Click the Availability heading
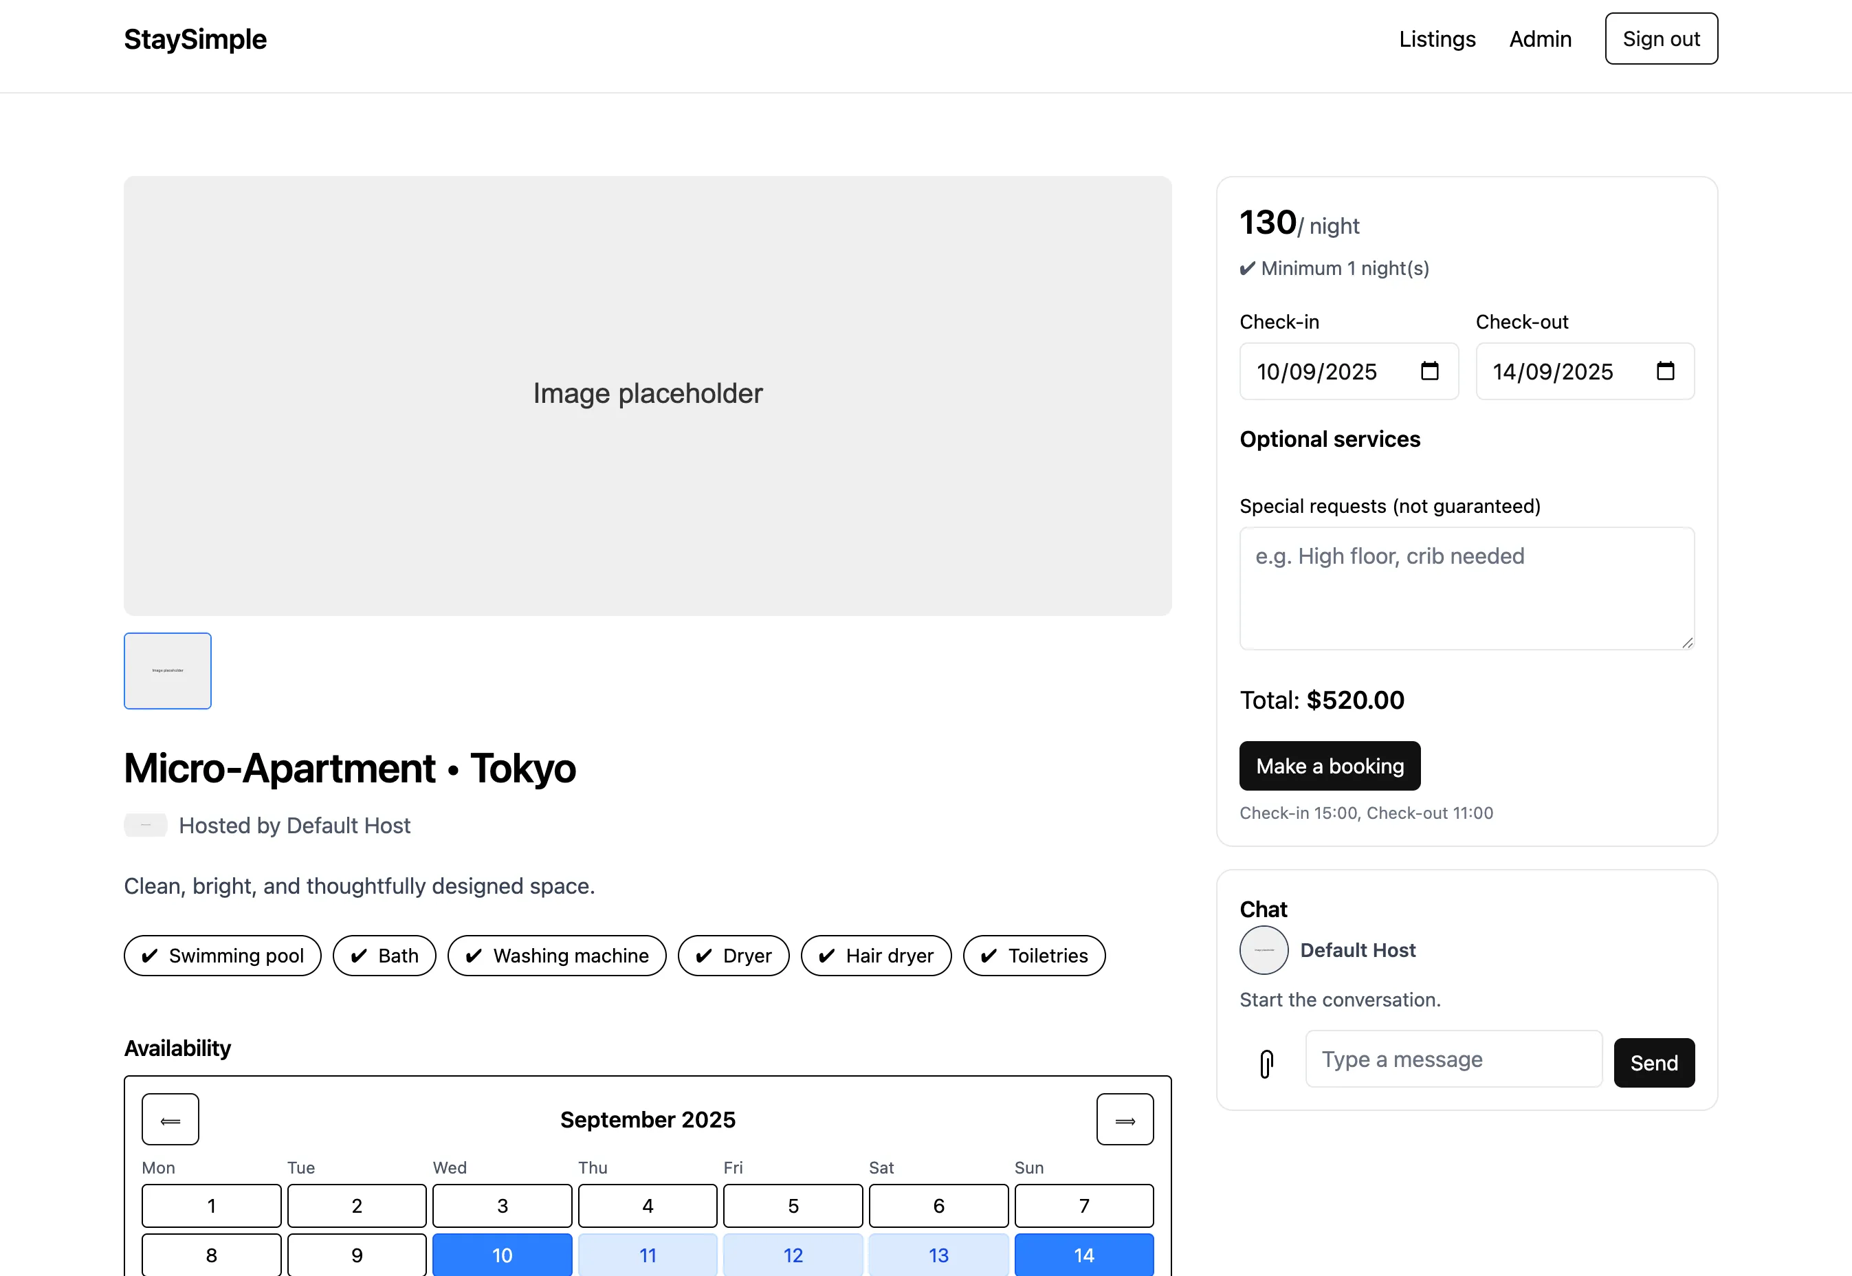This screenshot has width=1852, height=1276. click(x=177, y=1048)
